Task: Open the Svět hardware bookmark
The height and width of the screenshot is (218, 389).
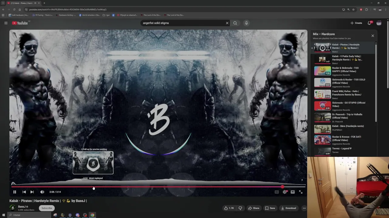Action: pos(19,15)
